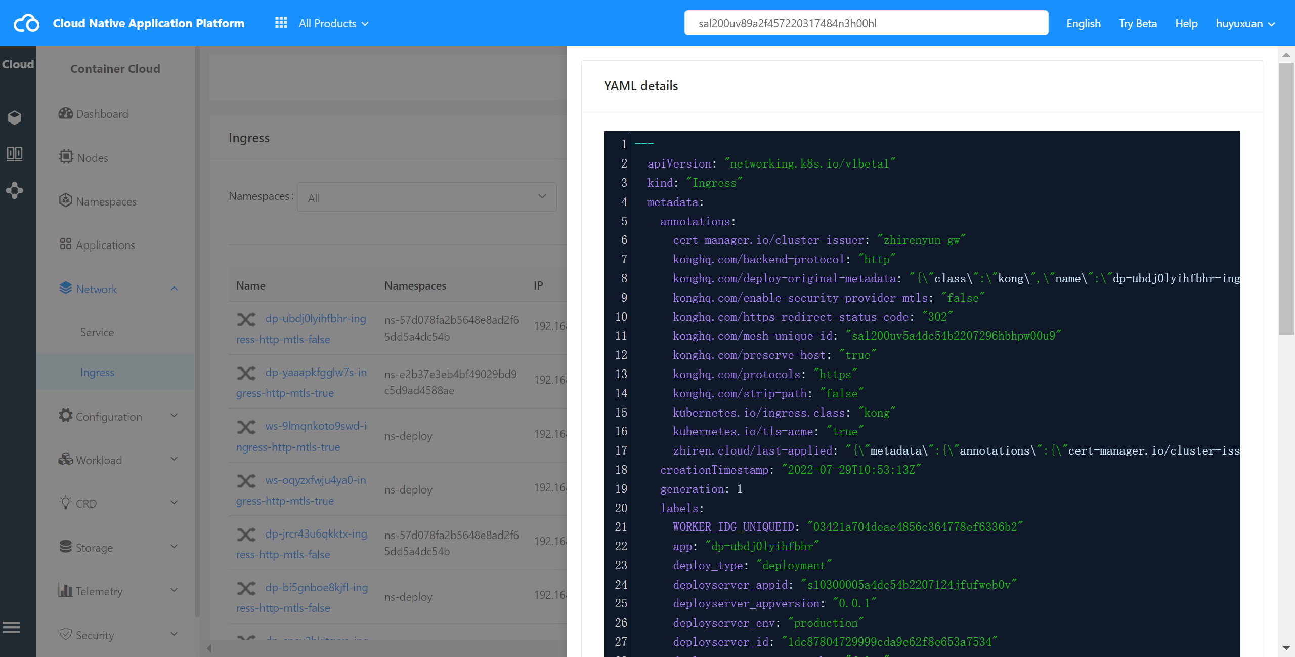Open ws-oqyzxfwju4ya0-ingress-http-mtls-true link
Screen dimensions: 1295x657
coord(301,490)
